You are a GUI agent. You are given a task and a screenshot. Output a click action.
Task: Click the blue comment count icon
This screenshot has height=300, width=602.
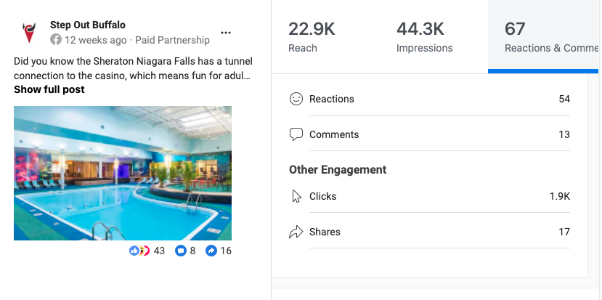click(x=180, y=251)
